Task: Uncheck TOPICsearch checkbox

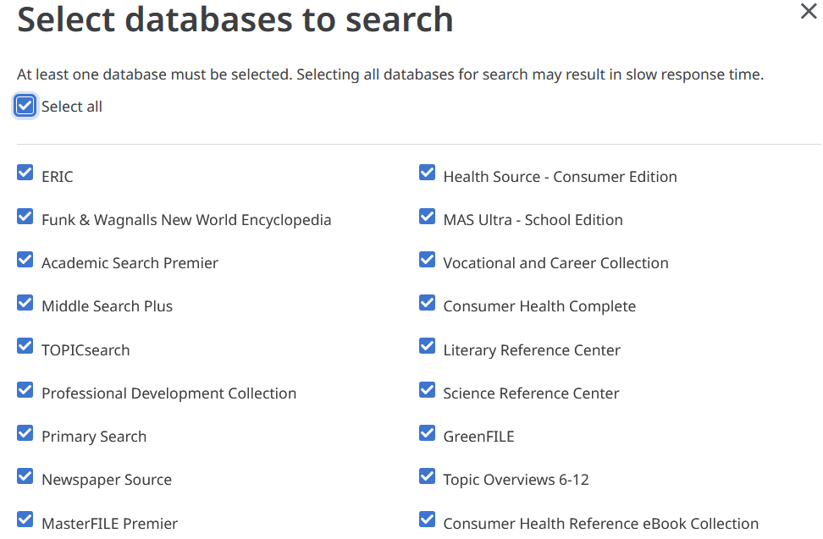Action: coord(25,346)
